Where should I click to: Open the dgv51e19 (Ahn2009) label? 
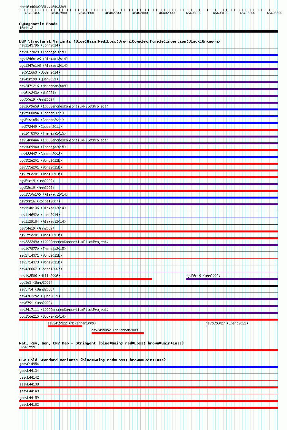37,181
